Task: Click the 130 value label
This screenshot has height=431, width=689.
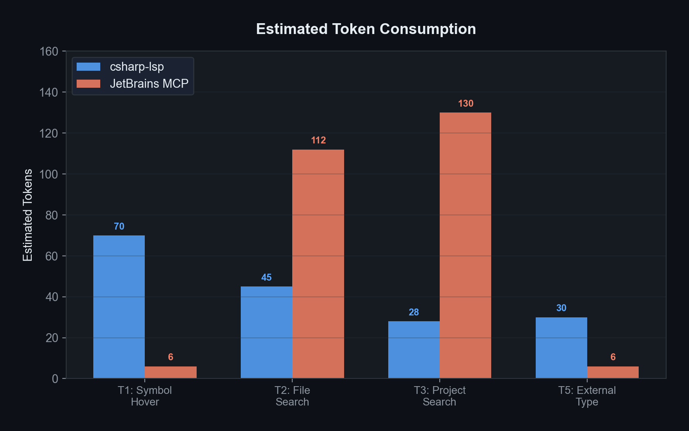Action: coord(466,104)
